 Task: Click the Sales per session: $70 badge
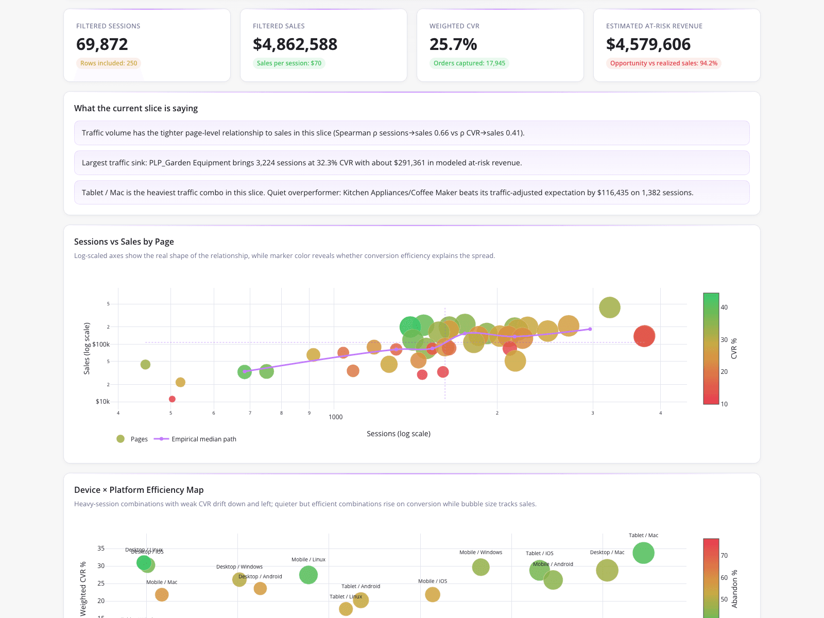pos(289,63)
